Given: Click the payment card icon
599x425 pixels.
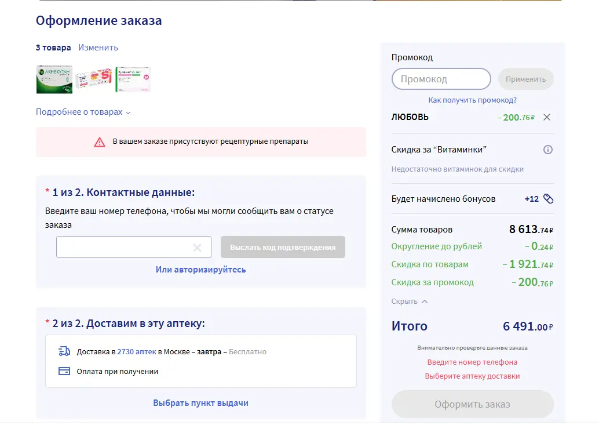Looking at the screenshot, I should (64, 371).
